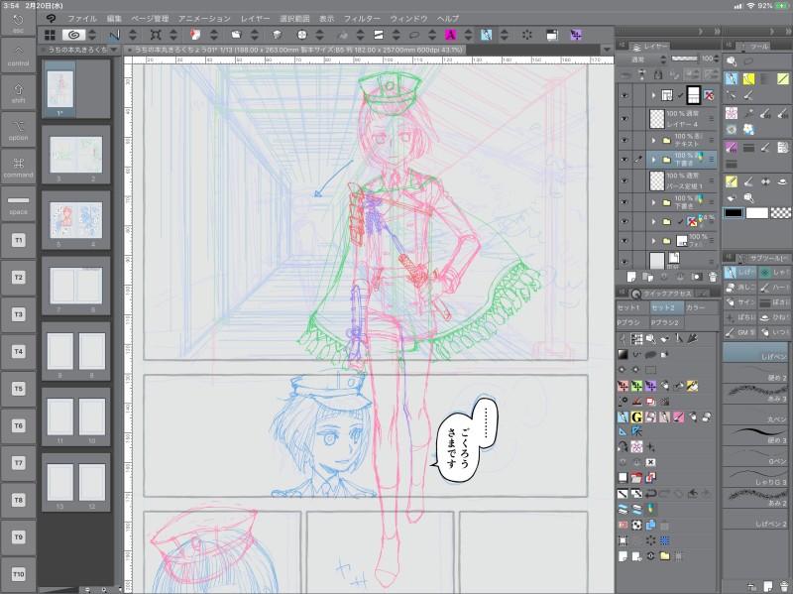Select the magnifier zoom tool in Tool palette
The height and width of the screenshot is (594, 793).
pos(731,61)
